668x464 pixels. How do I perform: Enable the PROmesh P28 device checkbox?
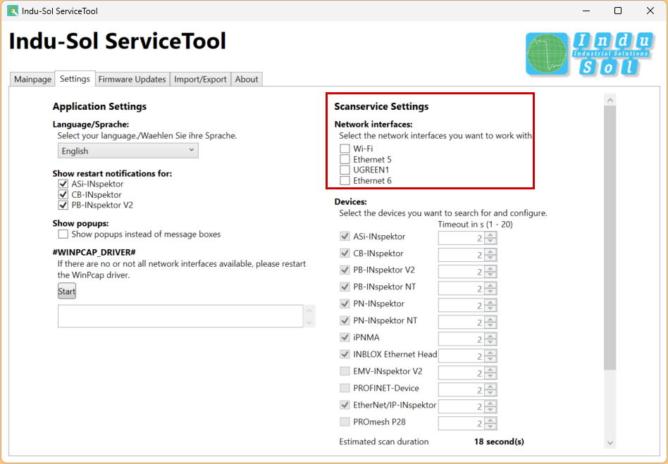[345, 422]
